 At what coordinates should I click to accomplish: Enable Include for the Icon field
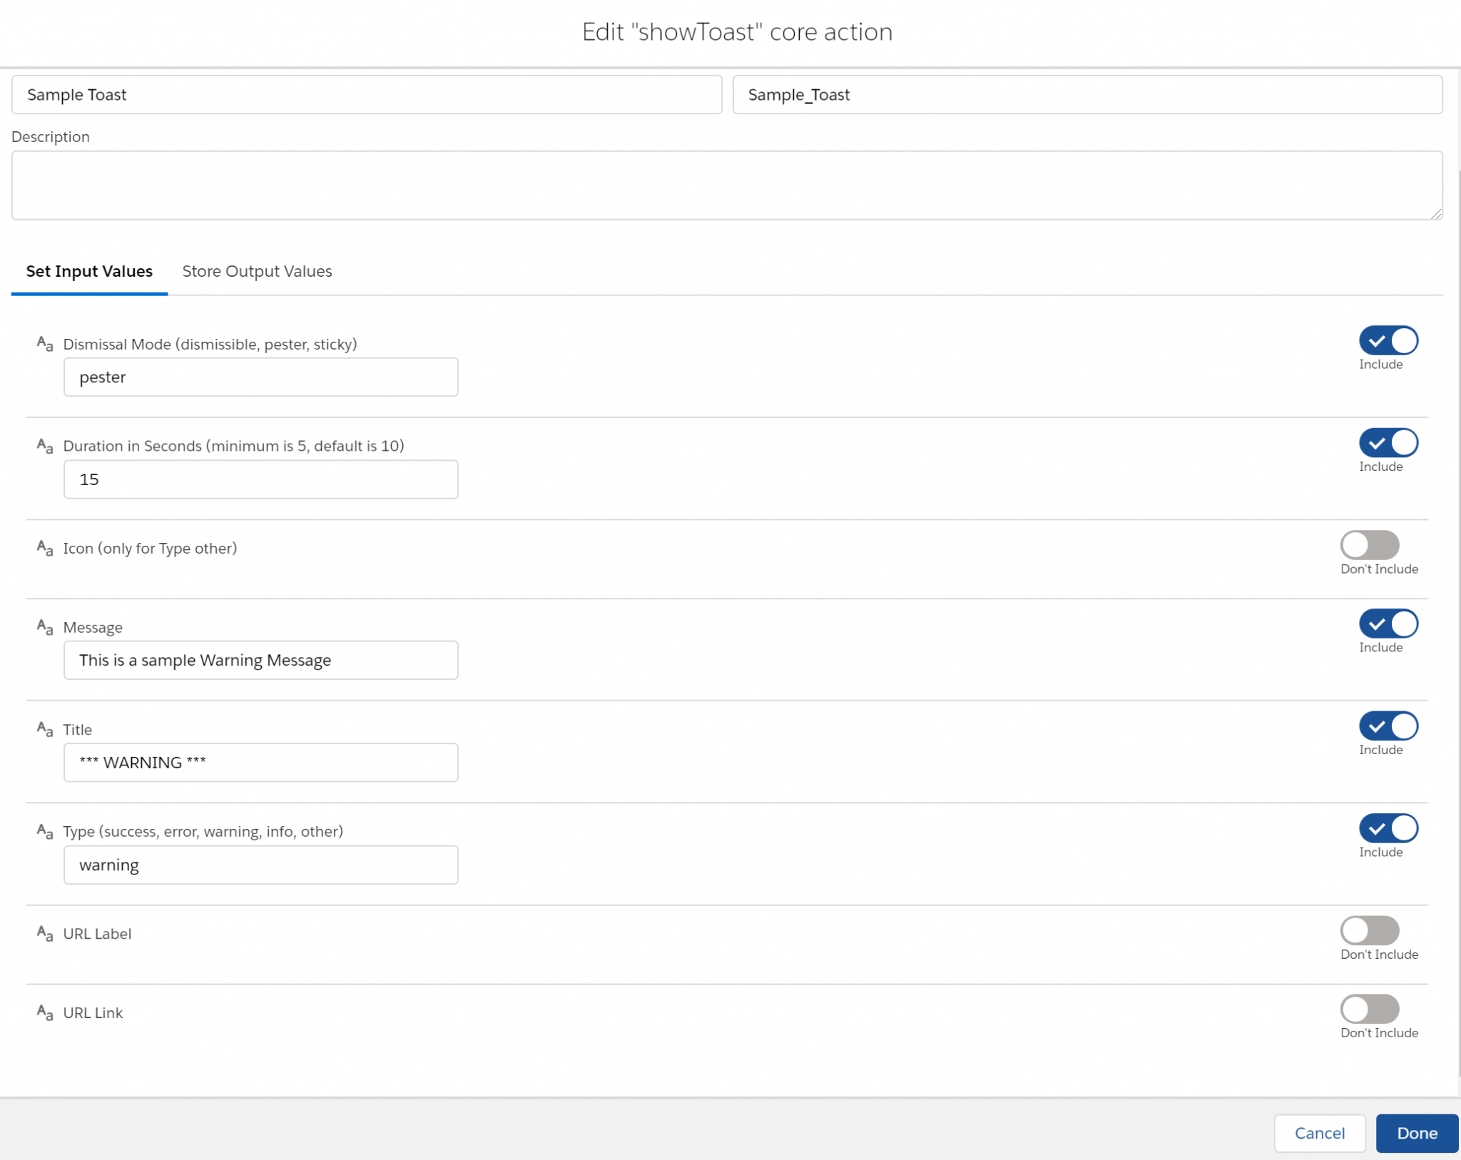[1370, 544]
